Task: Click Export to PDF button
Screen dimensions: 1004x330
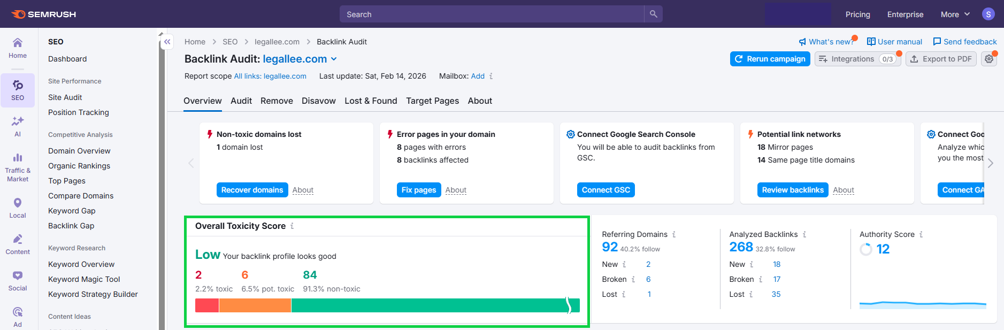Action: 941,59
